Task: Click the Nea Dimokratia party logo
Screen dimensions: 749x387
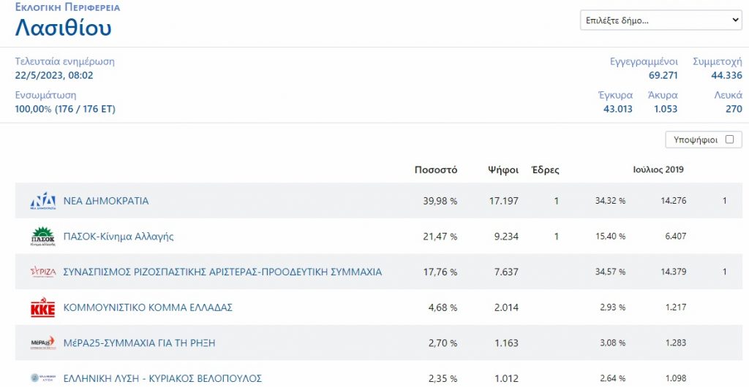Action: coord(42,201)
